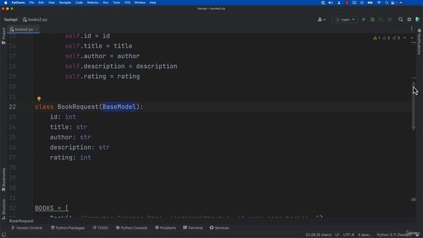This screenshot has height=238, width=423.
Task: Open the main run configuration dropdown
Action: coord(345,19)
